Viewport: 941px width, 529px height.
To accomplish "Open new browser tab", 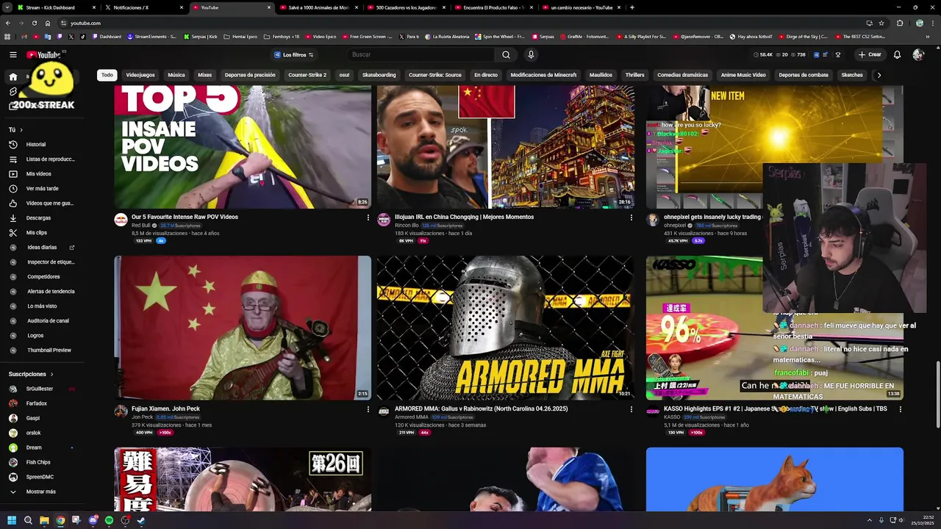I will pos(632,7).
